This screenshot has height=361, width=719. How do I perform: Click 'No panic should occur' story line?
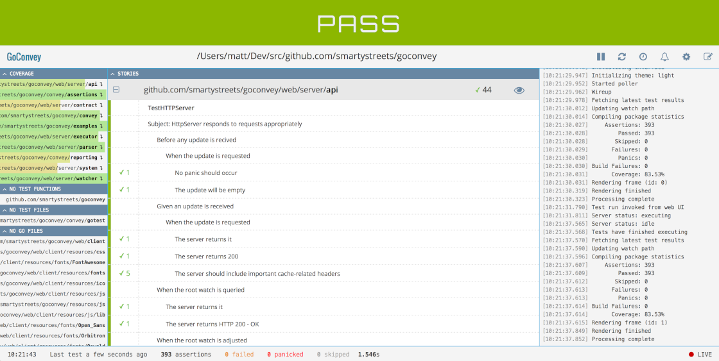point(206,172)
